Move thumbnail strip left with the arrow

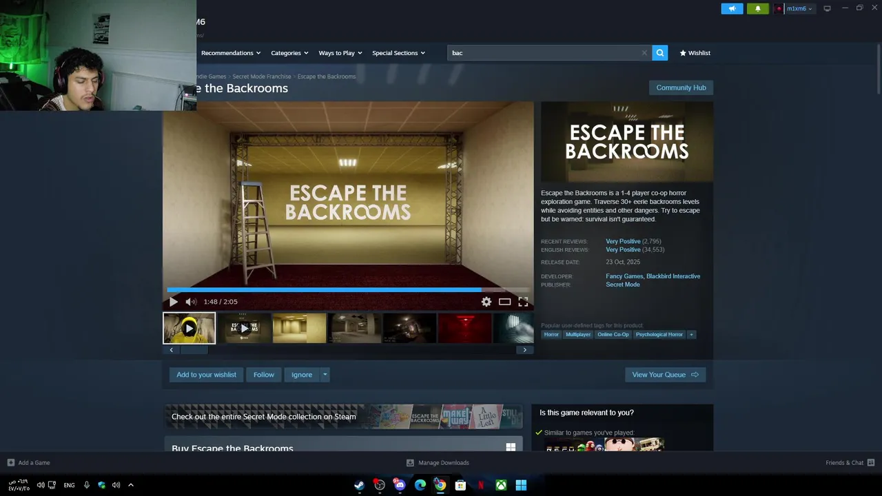(171, 350)
